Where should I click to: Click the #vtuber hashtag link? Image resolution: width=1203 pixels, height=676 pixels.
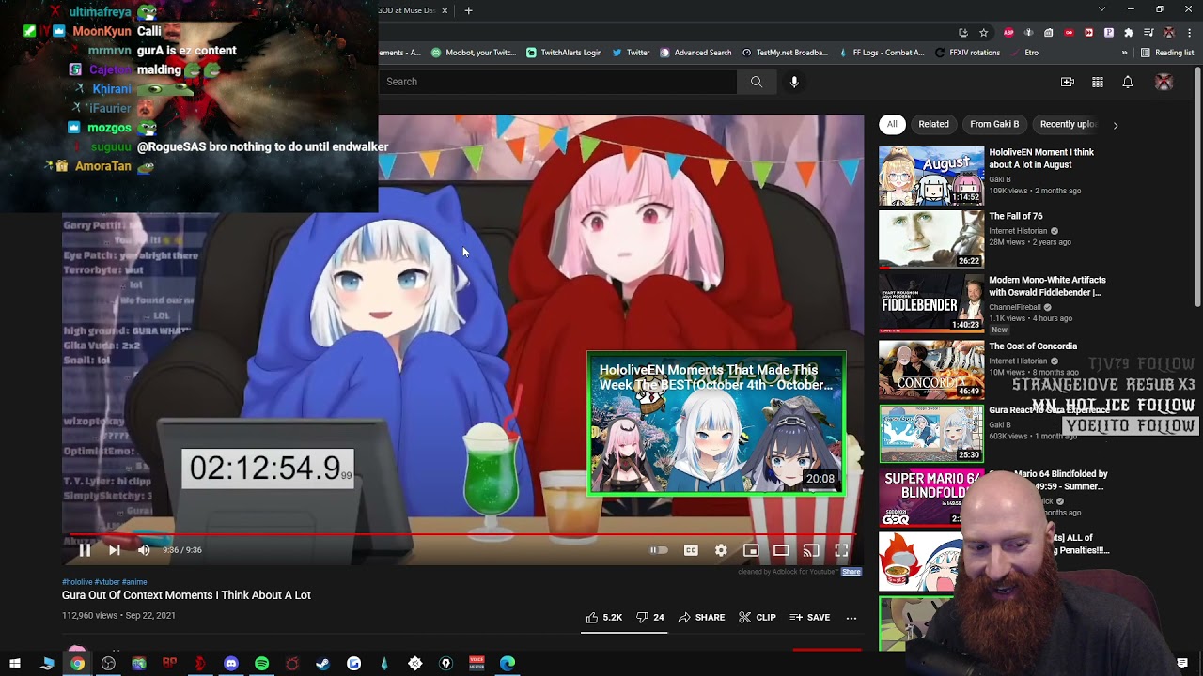pos(106,582)
